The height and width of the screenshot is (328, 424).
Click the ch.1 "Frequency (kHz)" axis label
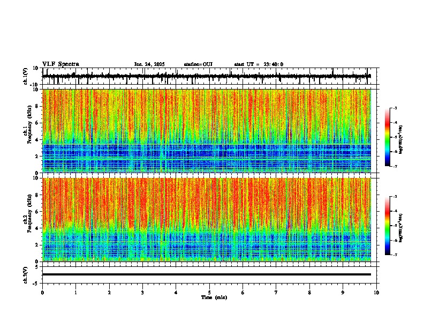click(29, 124)
